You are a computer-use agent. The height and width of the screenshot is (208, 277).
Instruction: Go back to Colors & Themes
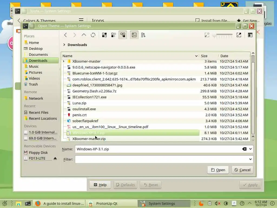tap(19, 21)
